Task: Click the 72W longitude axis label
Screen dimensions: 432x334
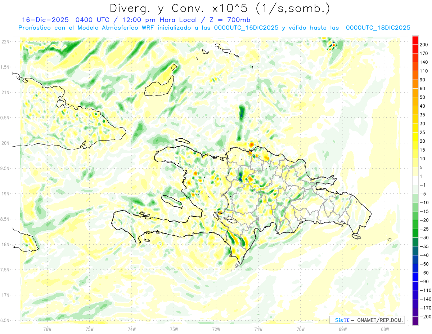Action: point(216,329)
